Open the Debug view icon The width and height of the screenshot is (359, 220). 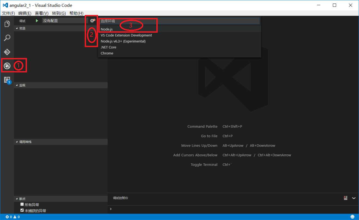pyautogui.click(x=7, y=66)
